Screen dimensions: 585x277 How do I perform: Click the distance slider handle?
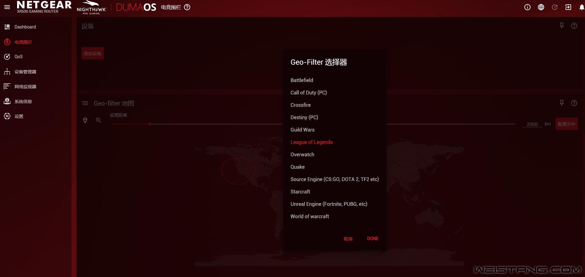(150, 124)
